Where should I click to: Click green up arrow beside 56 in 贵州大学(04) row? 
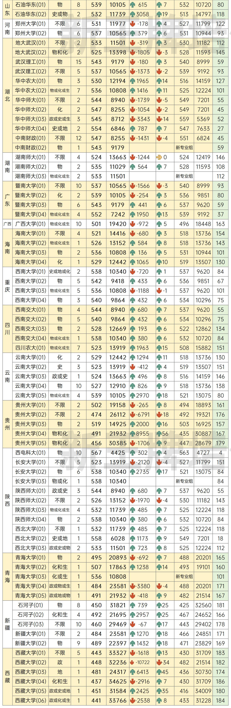pyautogui.click(x=159, y=434)
